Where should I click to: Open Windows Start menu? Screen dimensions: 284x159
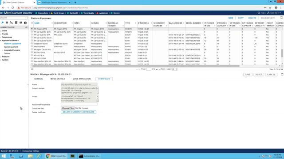pos(4,156)
